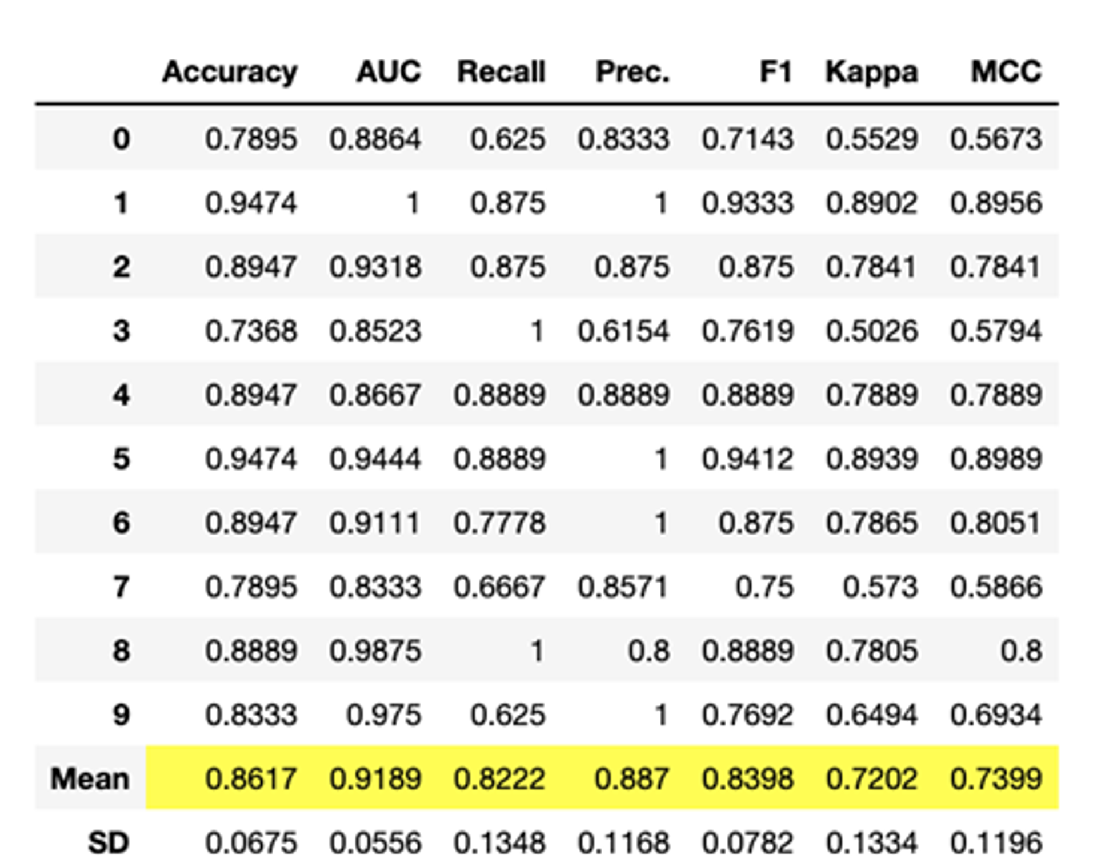The image size is (1097, 863).
Task: Click fold 9 AUC value 0.975
Action: point(383,715)
